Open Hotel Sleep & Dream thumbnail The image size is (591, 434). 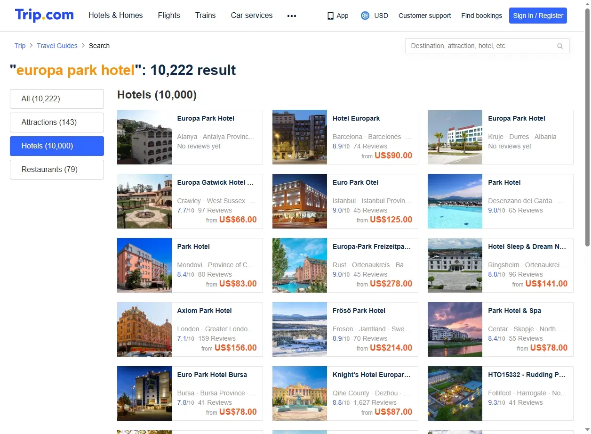point(455,265)
